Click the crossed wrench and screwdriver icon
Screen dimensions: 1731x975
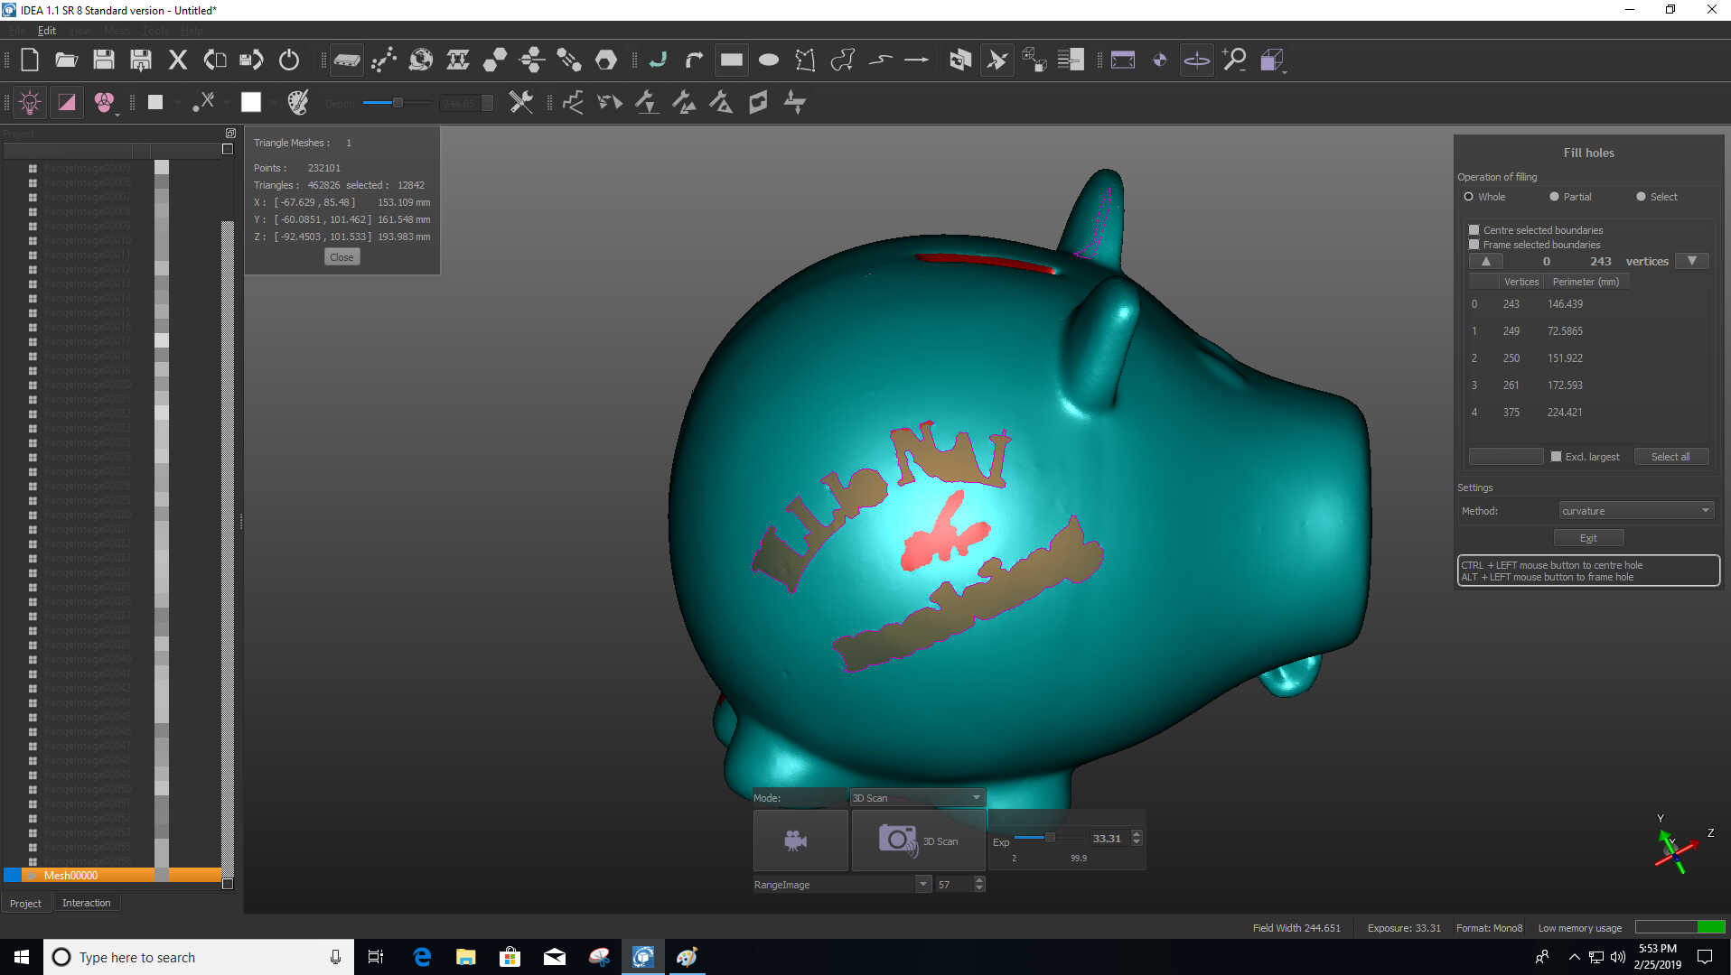tap(520, 103)
